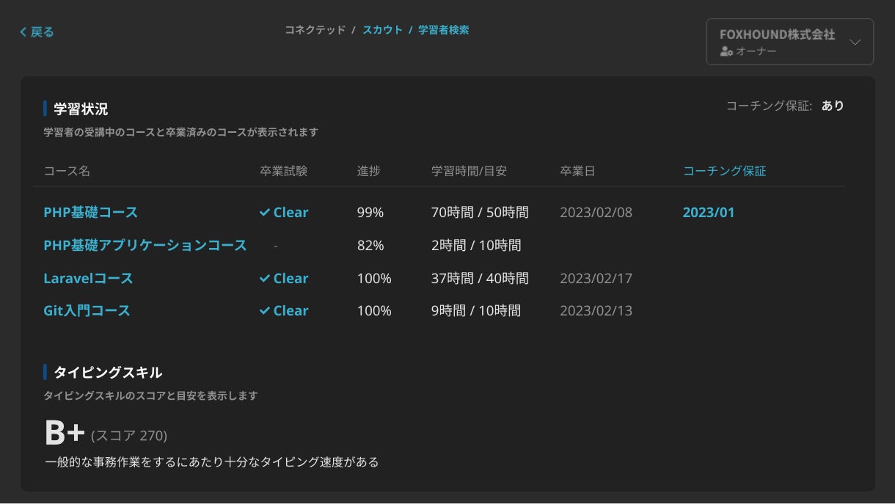Screen dimensions: 895x504
Task: Click the 戻る back link
Action: [x=37, y=32]
